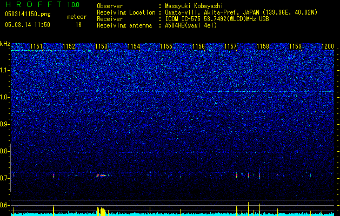Click the 1151 time axis label

[36, 46]
